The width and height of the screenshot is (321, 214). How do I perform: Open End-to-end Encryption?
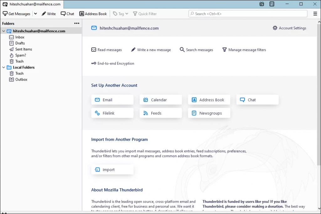(x=113, y=63)
